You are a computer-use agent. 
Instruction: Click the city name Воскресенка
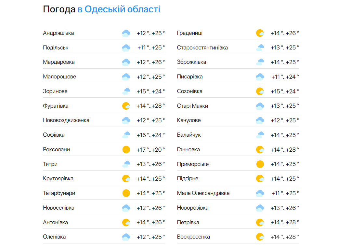pos(193,237)
